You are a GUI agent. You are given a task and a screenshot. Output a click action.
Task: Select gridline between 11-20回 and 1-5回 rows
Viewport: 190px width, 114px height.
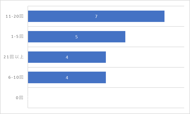click(106, 26)
